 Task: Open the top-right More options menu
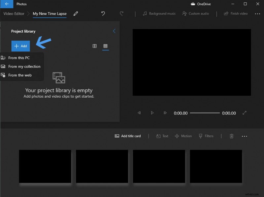point(257,14)
